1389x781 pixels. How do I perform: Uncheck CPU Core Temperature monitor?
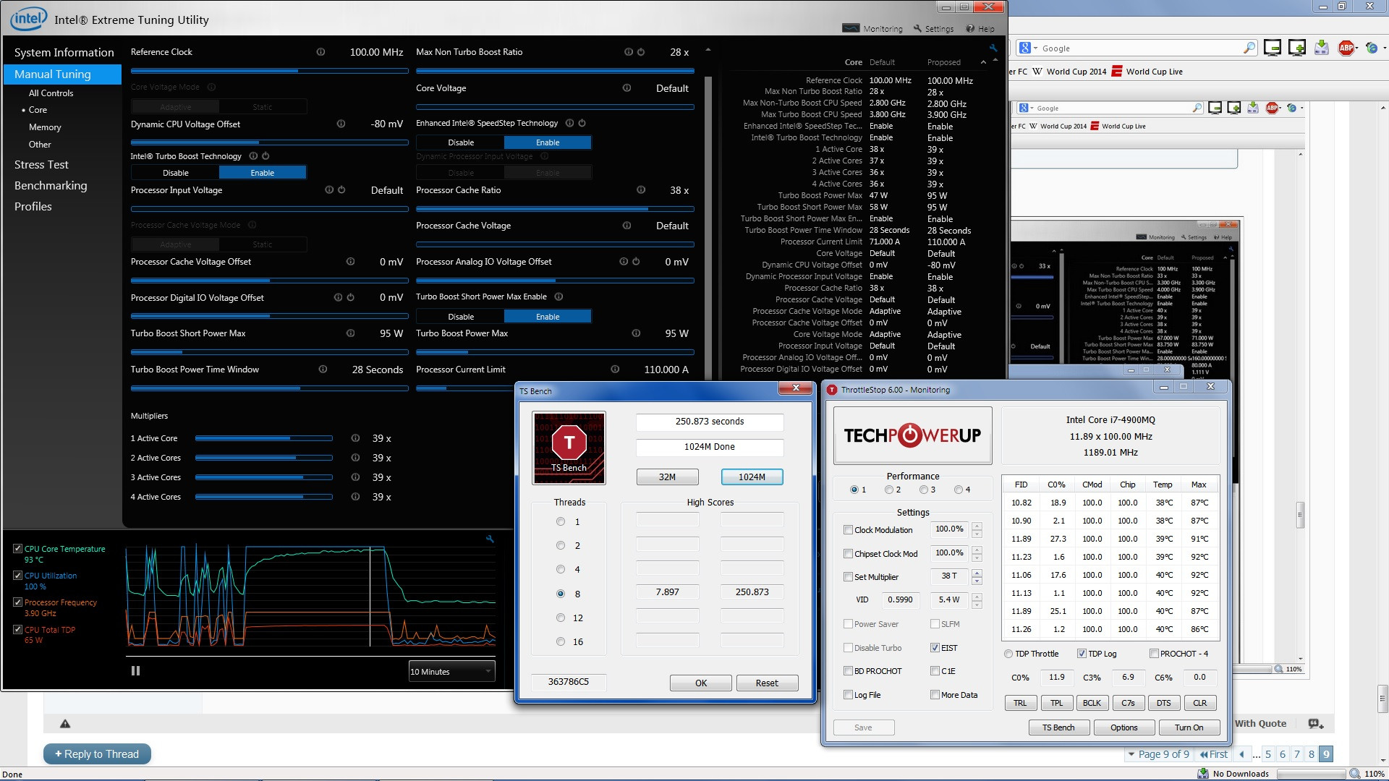click(x=18, y=549)
